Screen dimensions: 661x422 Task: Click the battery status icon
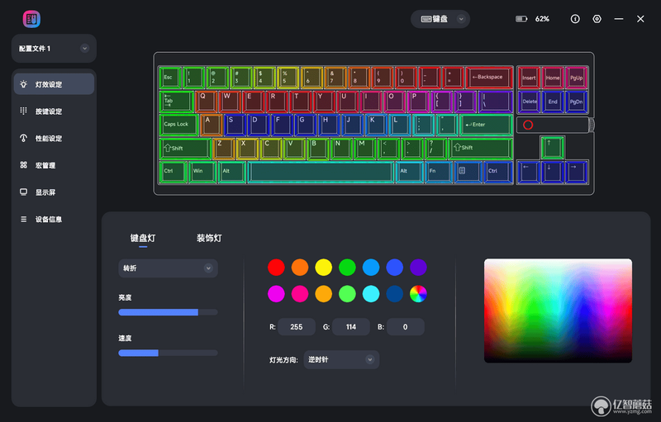pos(521,19)
